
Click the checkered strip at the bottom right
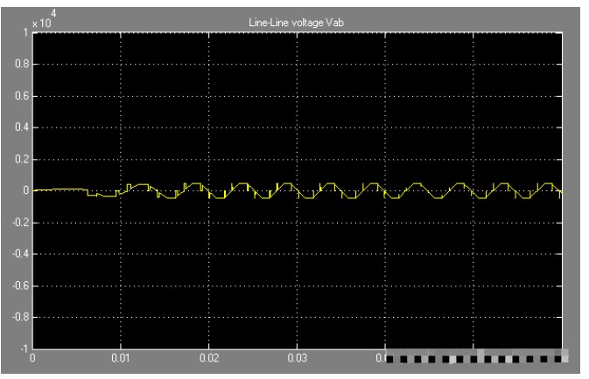click(477, 356)
